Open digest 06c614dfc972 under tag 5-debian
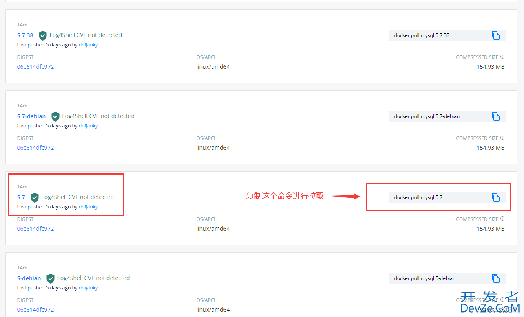 point(35,310)
